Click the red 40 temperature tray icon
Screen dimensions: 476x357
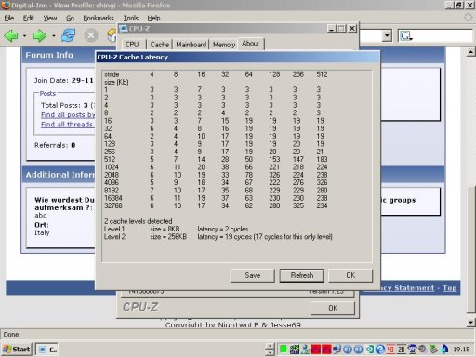(390, 350)
